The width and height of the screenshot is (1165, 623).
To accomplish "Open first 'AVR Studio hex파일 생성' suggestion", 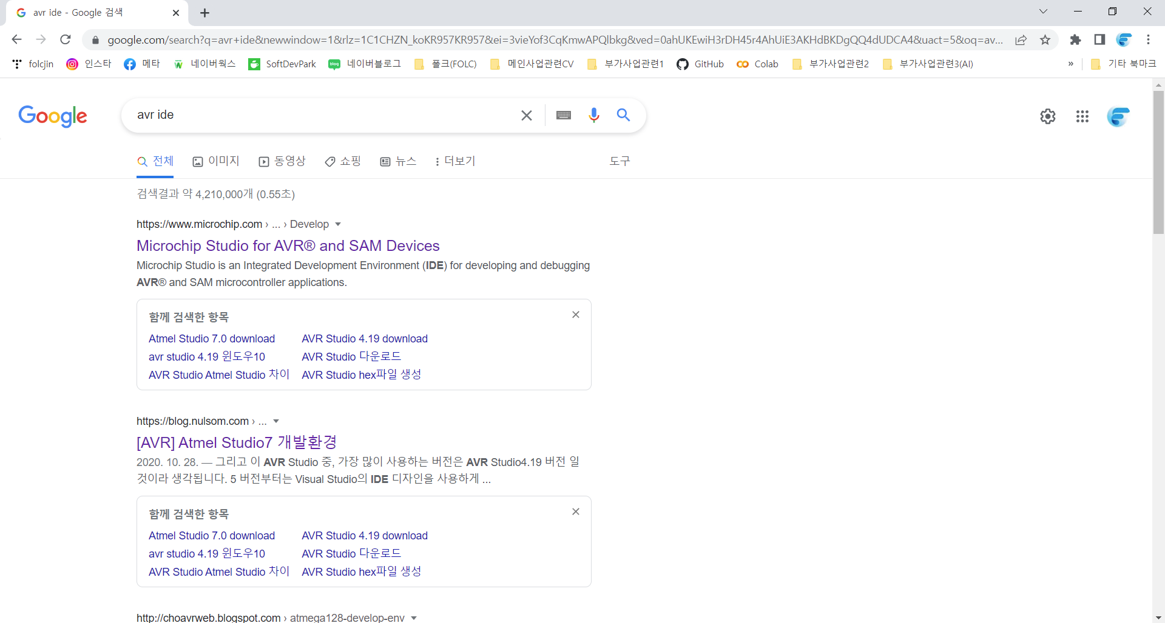I will 362,375.
